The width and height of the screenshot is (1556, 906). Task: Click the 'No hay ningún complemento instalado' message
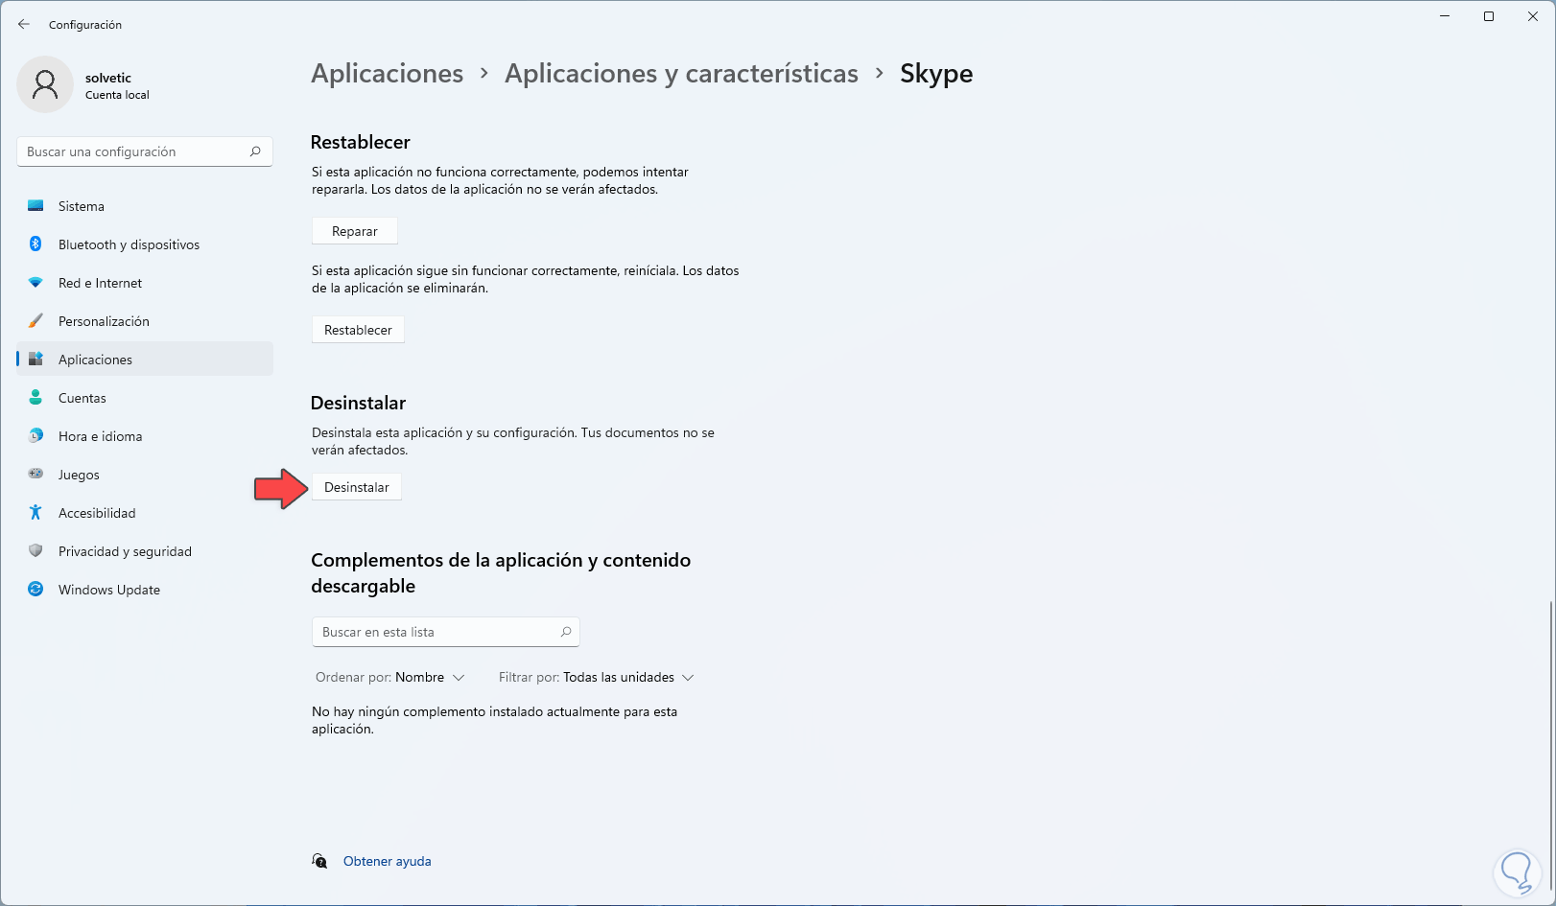[x=495, y=720]
